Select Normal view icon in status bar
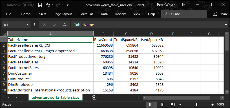Viewport: 230px width, 108px height. click(151, 105)
